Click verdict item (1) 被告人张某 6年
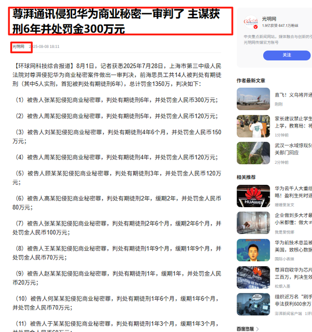The height and width of the screenshot is (332, 312). [x=115, y=100]
